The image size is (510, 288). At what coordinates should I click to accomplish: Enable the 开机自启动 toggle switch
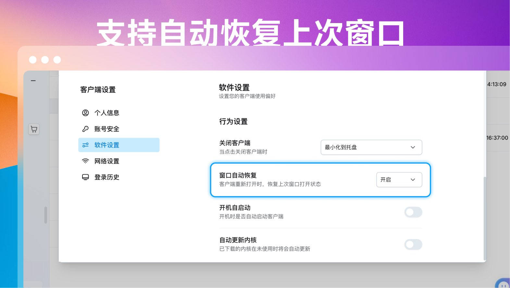(413, 212)
